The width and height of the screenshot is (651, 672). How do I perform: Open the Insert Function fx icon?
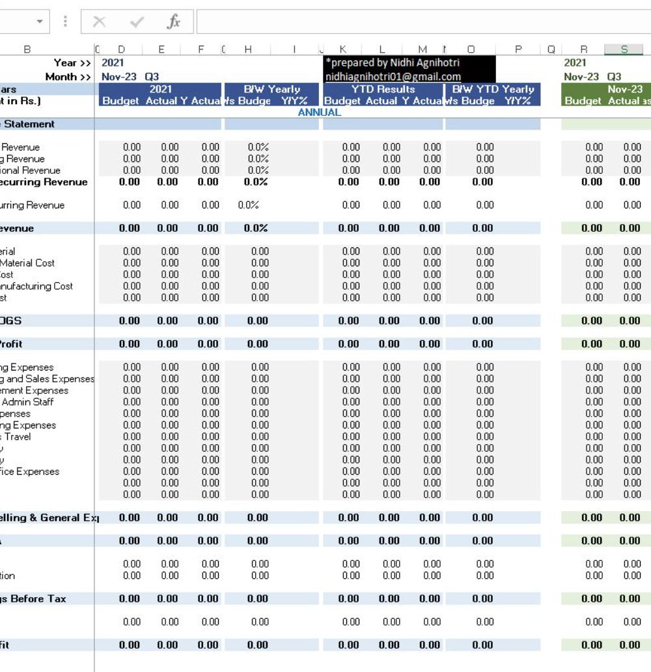point(174,21)
